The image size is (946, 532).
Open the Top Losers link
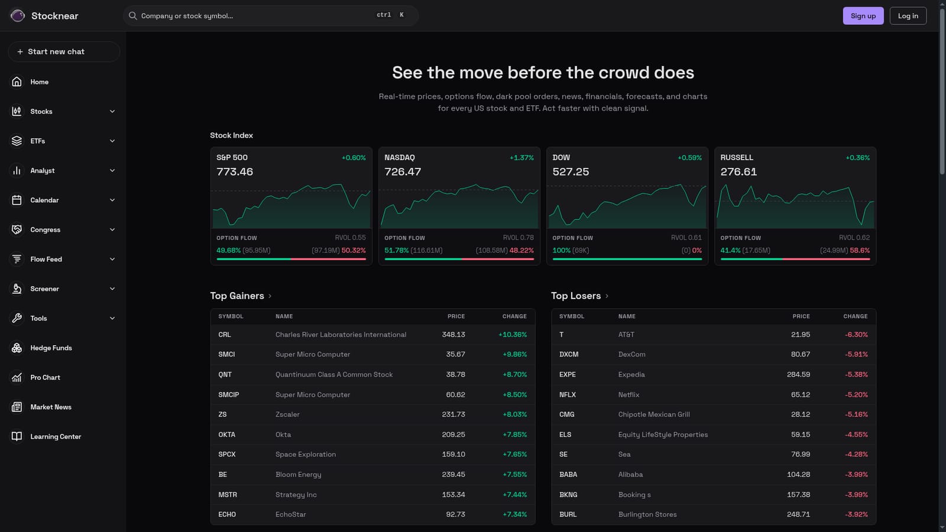click(580, 296)
